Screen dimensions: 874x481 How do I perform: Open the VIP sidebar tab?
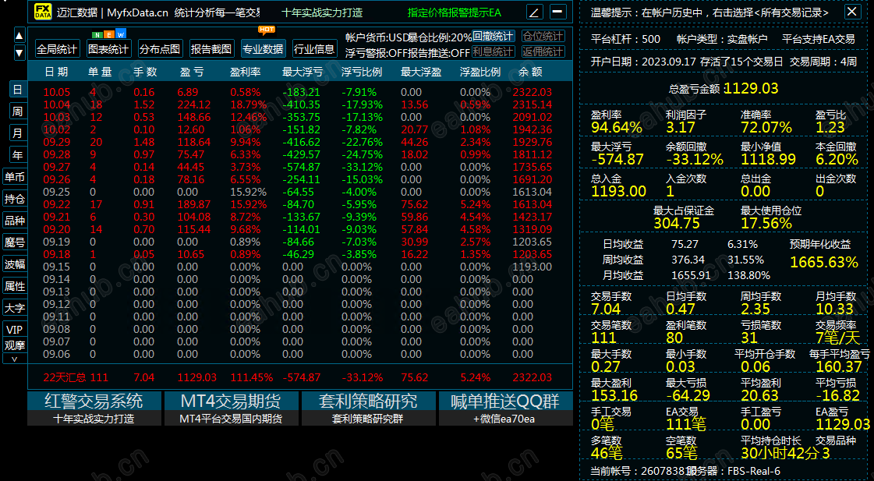(13, 330)
